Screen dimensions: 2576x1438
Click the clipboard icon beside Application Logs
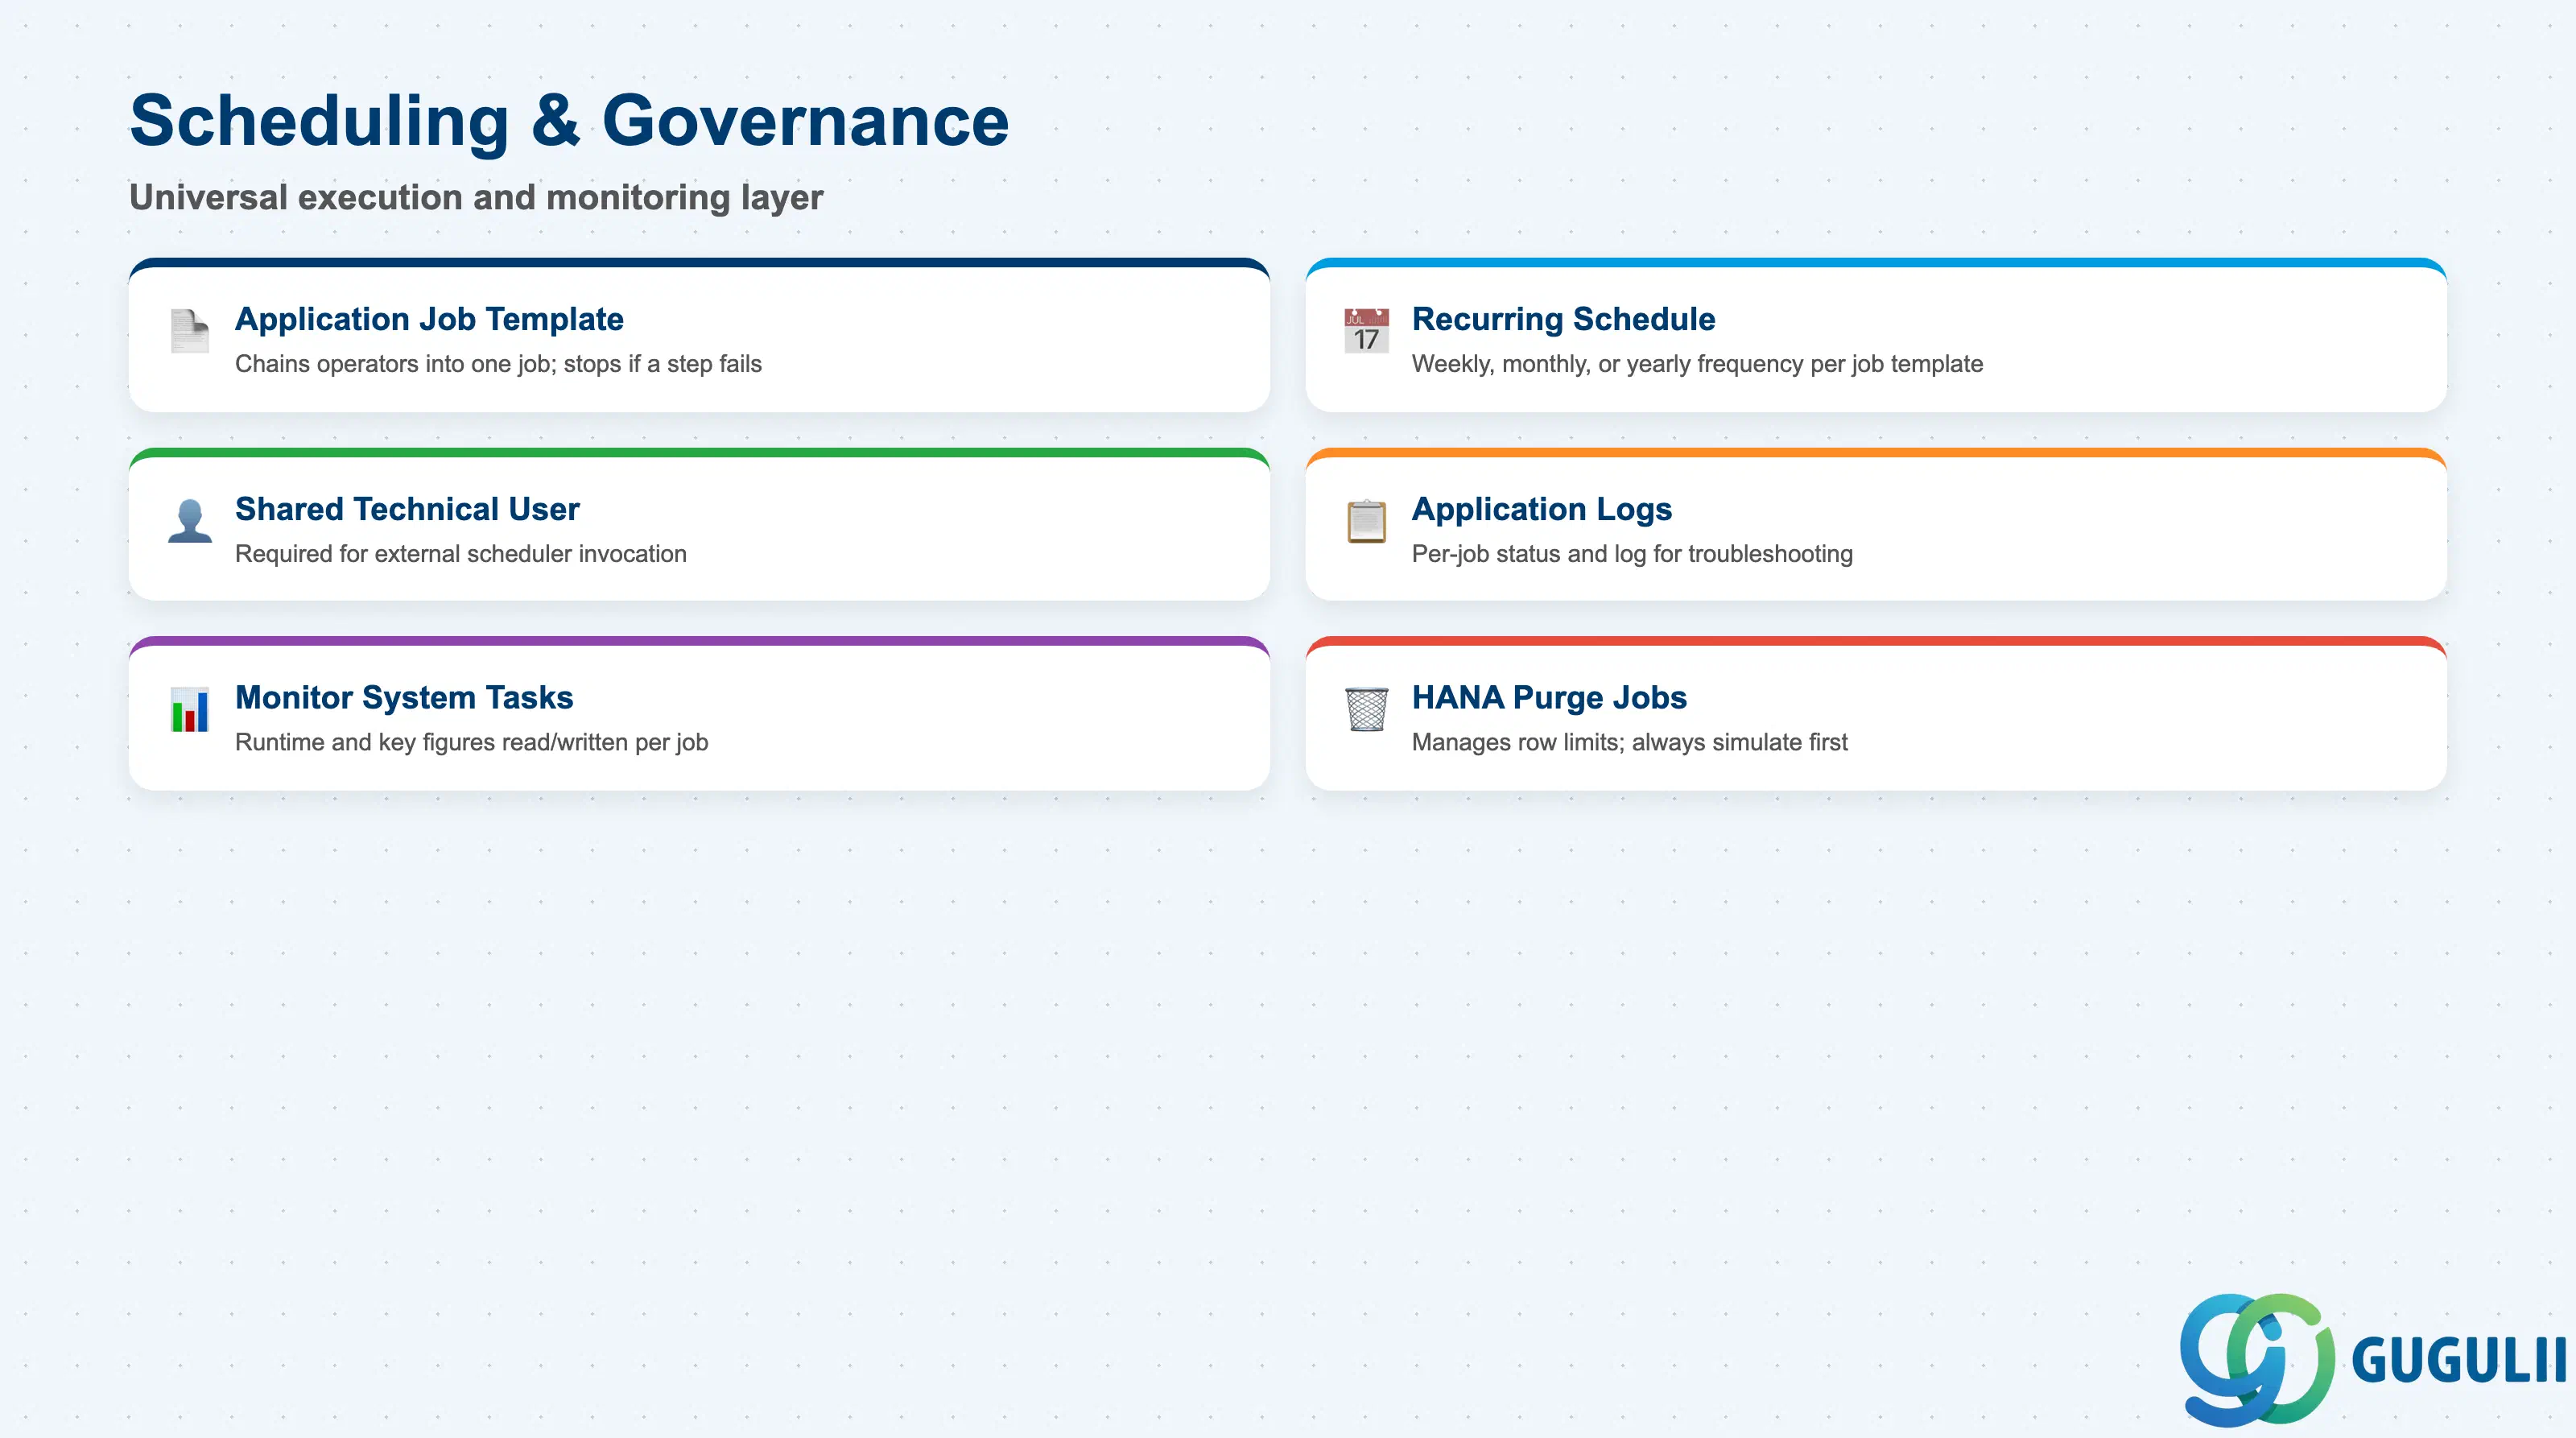pyautogui.click(x=1366, y=521)
